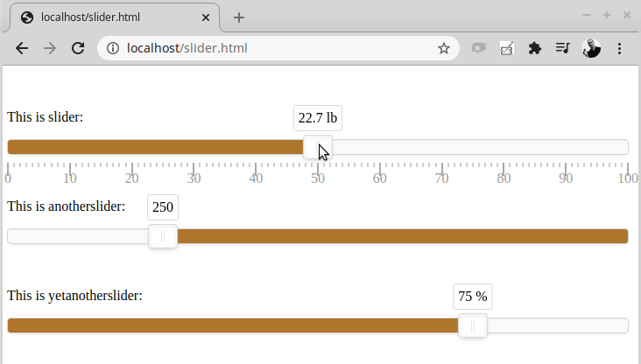Click the user profile avatar

(591, 48)
